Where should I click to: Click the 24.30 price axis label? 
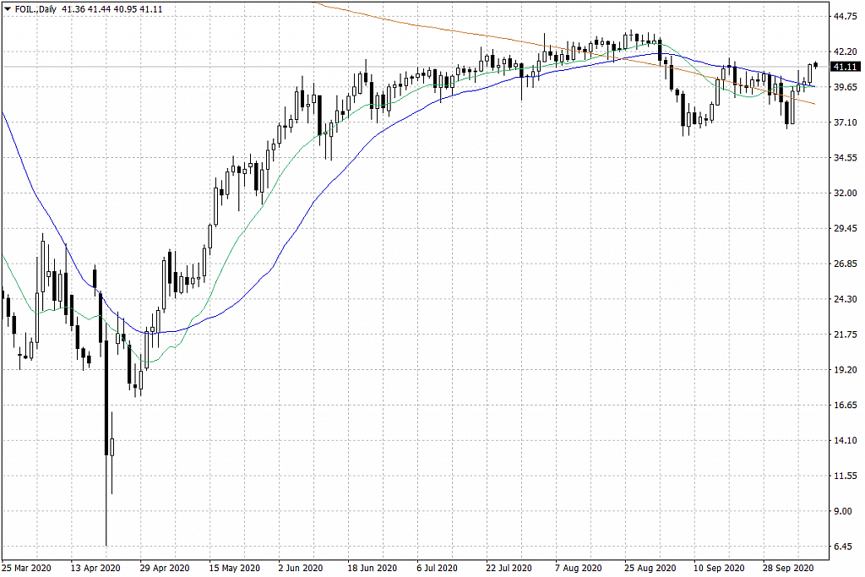tap(846, 299)
